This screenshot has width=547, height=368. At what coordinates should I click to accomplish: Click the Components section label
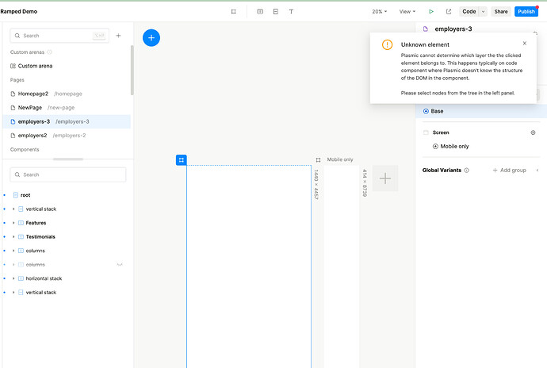click(25, 149)
